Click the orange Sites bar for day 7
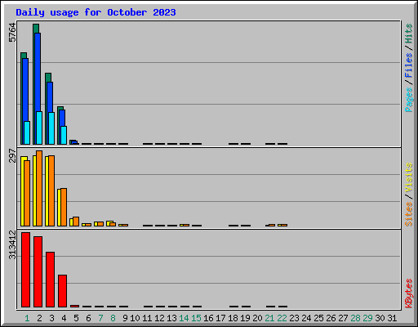The image size is (418, 327). (100, 224)
